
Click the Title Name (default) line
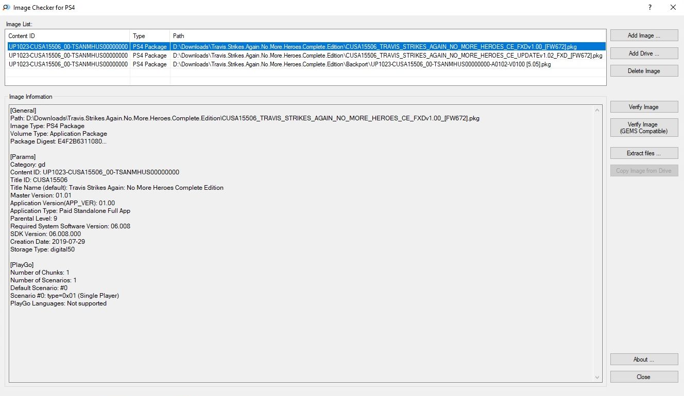point(117,188)
